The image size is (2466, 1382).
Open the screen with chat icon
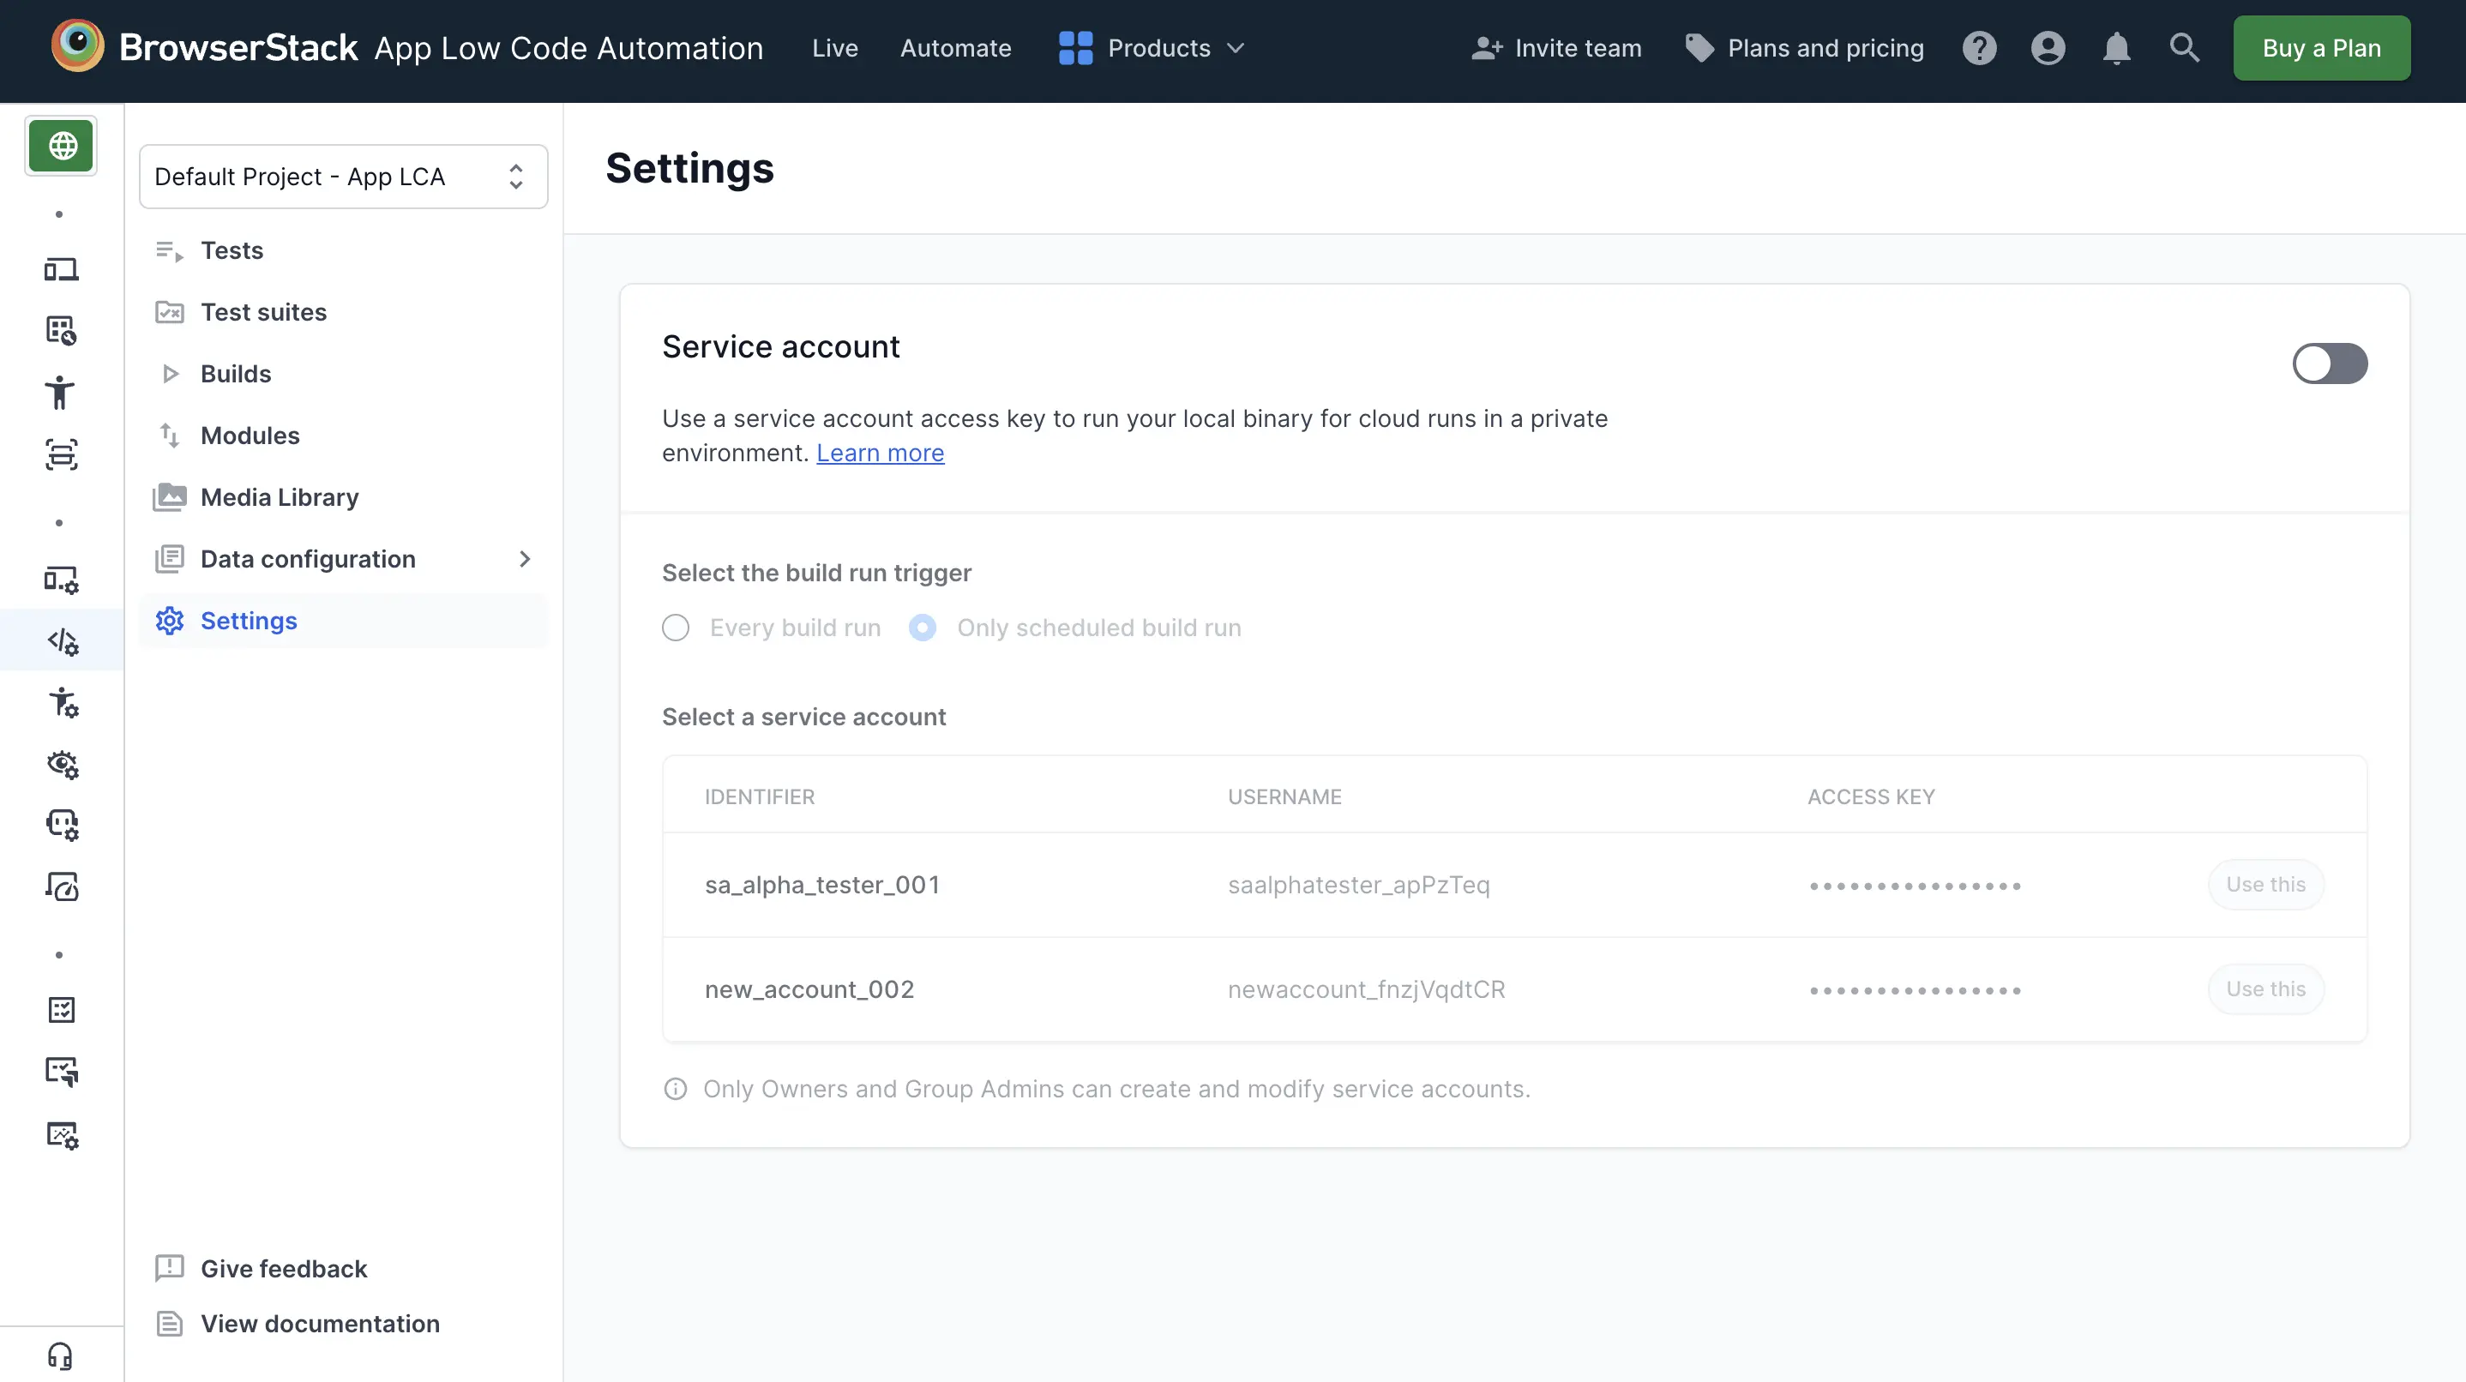[61, 1071]
